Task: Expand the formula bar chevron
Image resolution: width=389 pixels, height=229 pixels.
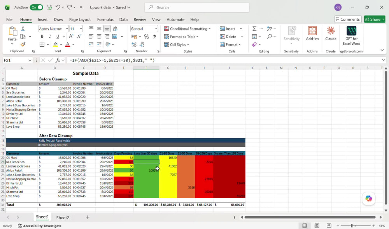Action: coord(384,60)
